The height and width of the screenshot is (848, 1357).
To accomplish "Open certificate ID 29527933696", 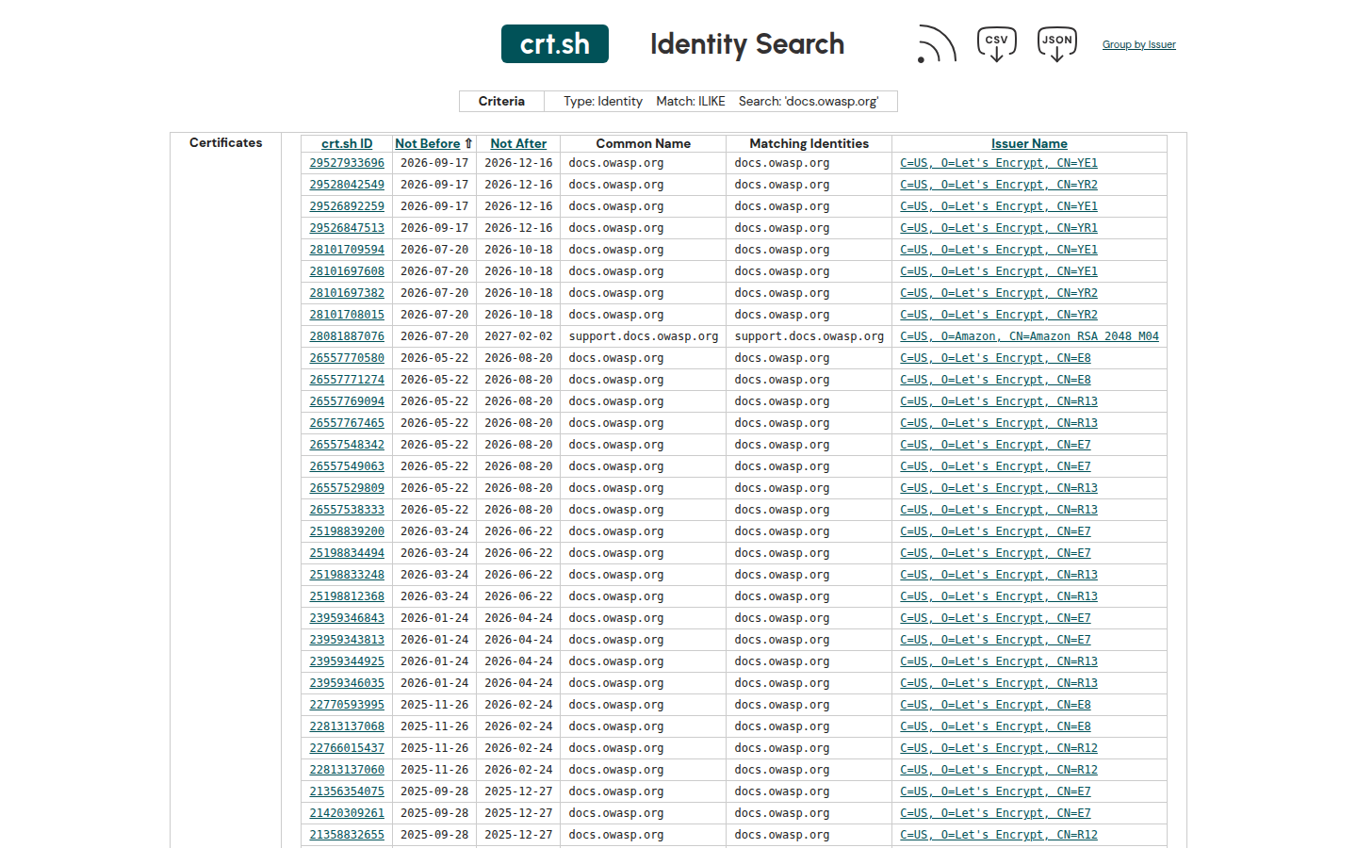I will [347, 163].
